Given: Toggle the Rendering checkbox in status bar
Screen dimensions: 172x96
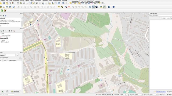Looking at the screenshot, I should tap(159, 95).
